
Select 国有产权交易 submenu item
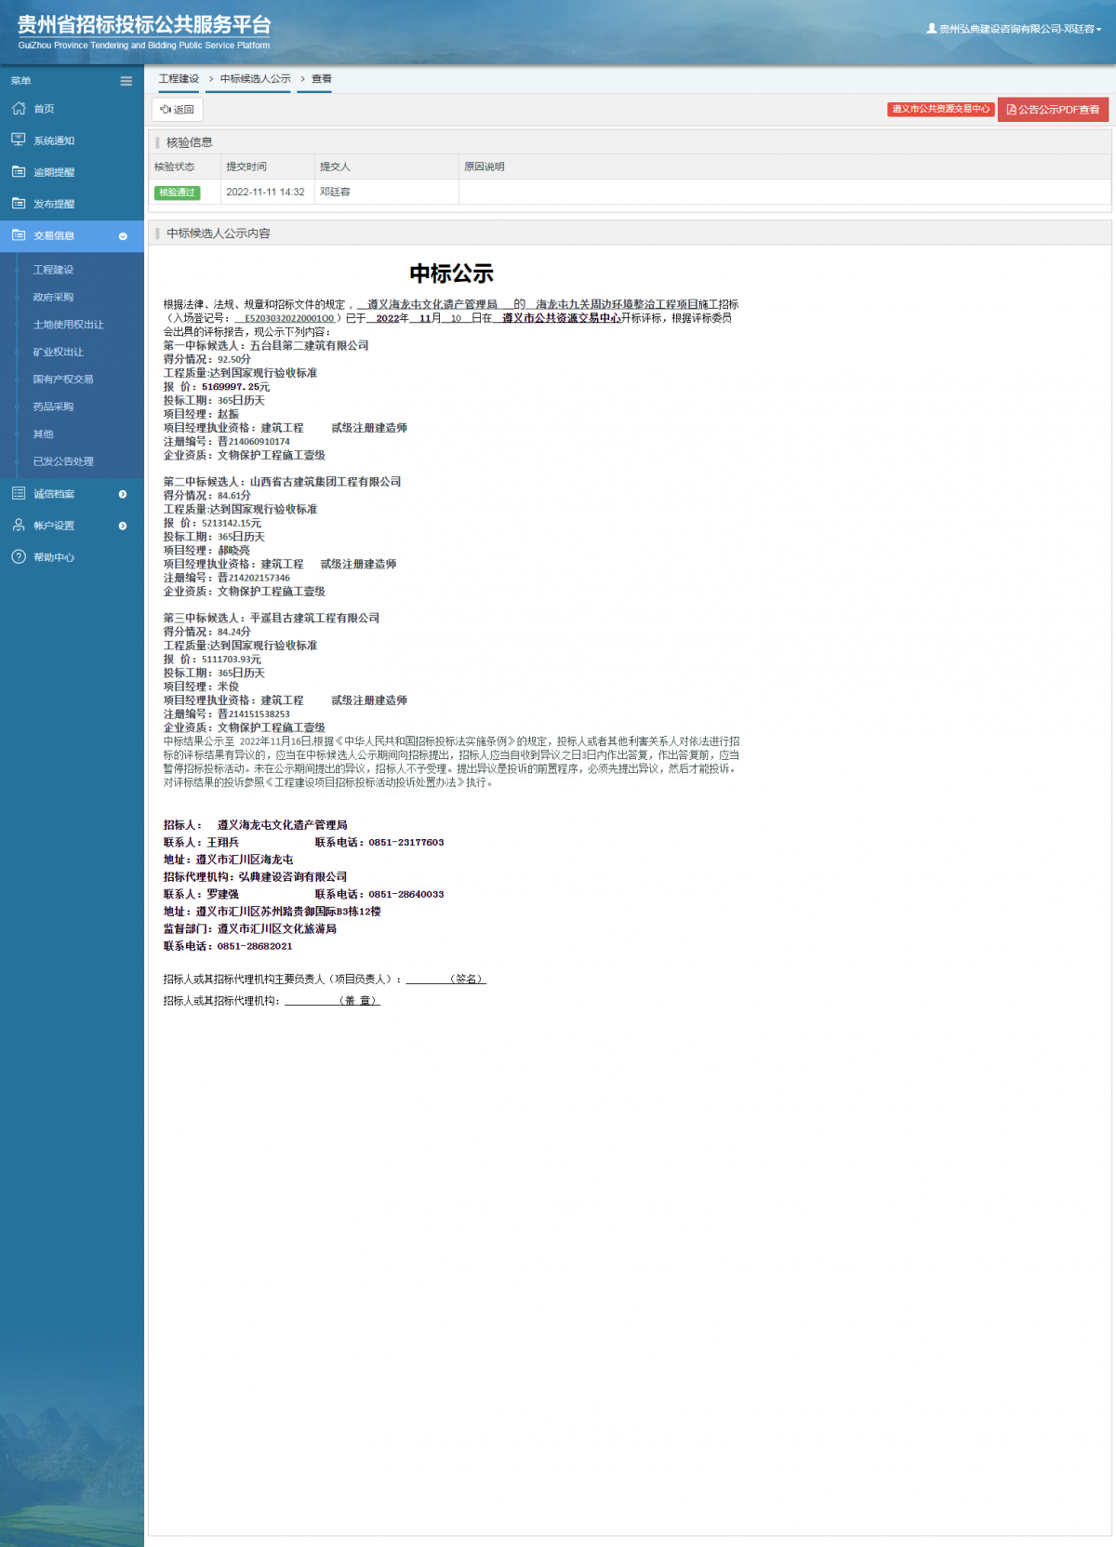[62, 379]
